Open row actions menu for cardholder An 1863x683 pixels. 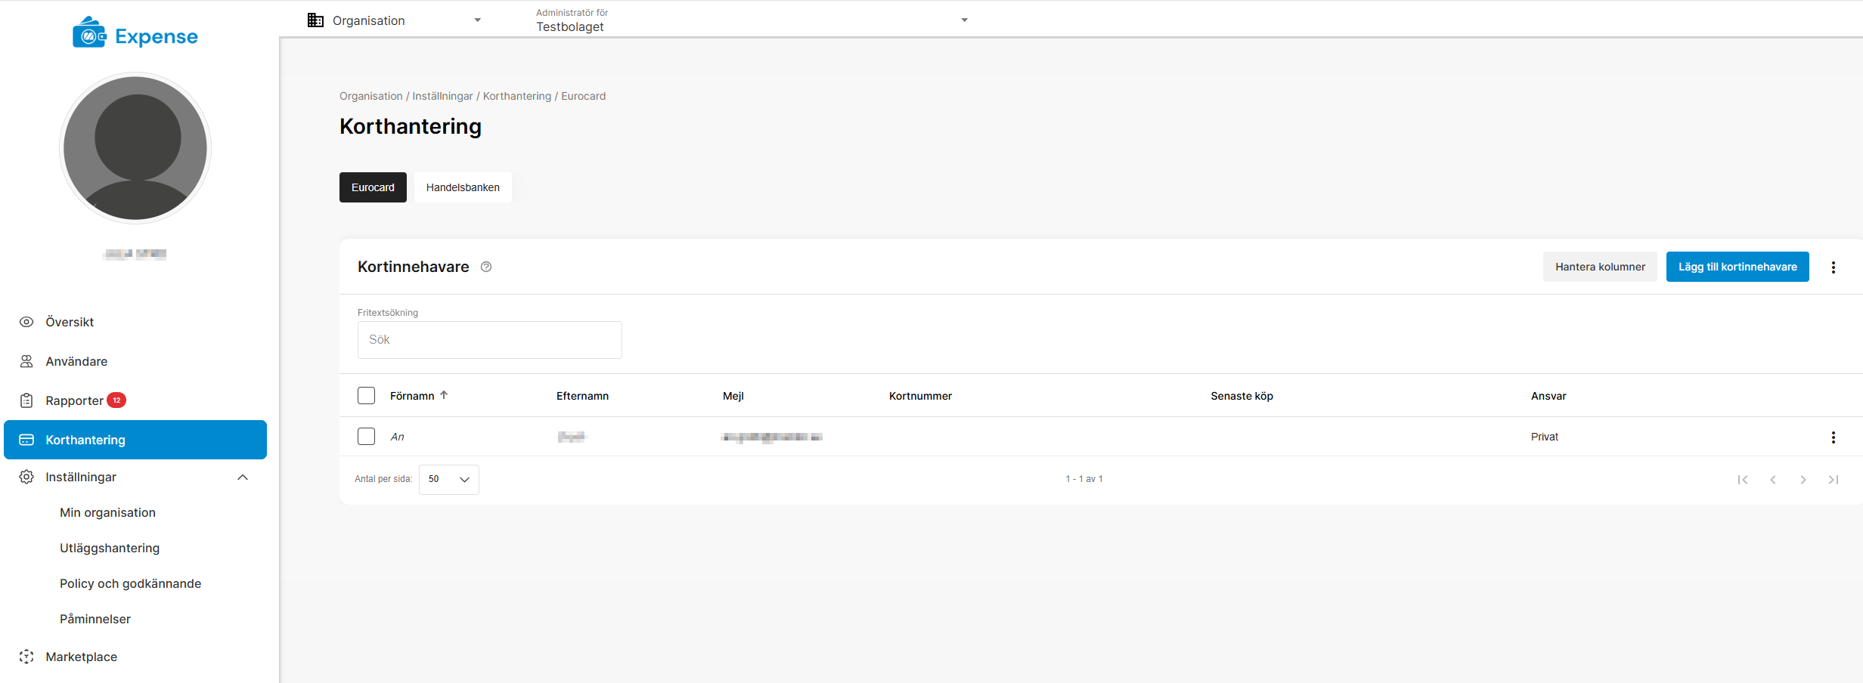1833,437
